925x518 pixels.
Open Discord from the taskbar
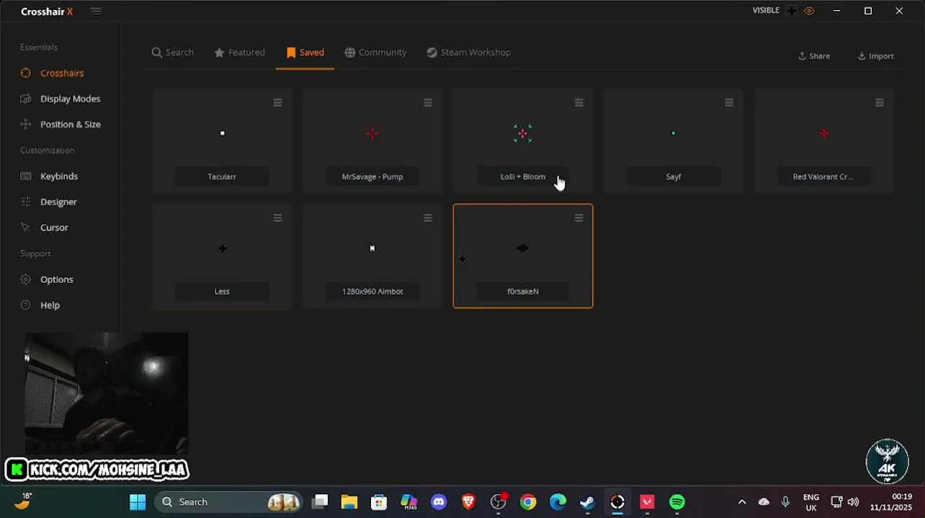(439, 501)
